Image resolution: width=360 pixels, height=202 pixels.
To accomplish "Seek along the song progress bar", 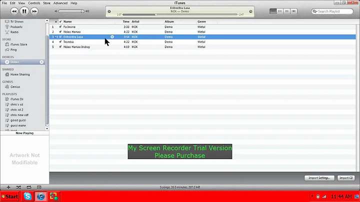I will tap(180, 14).
